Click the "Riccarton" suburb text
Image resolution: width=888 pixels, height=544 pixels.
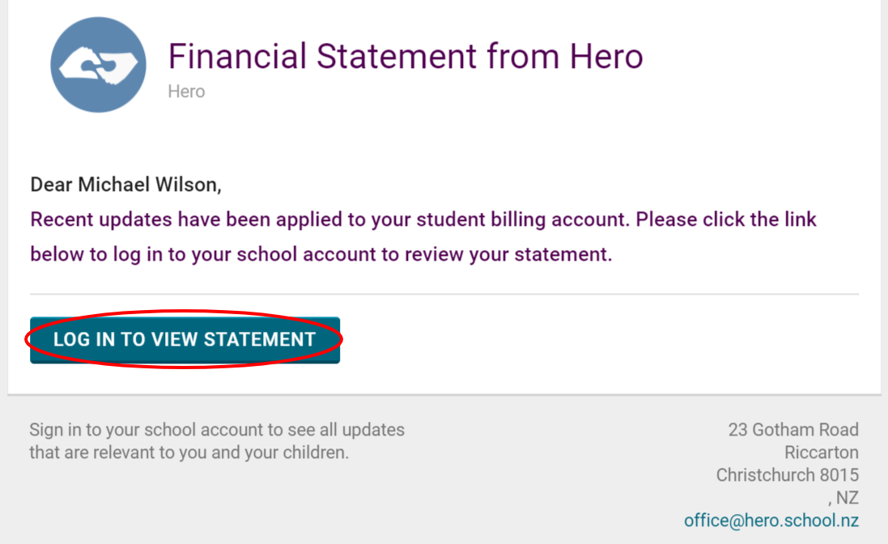tap(821, 453)
